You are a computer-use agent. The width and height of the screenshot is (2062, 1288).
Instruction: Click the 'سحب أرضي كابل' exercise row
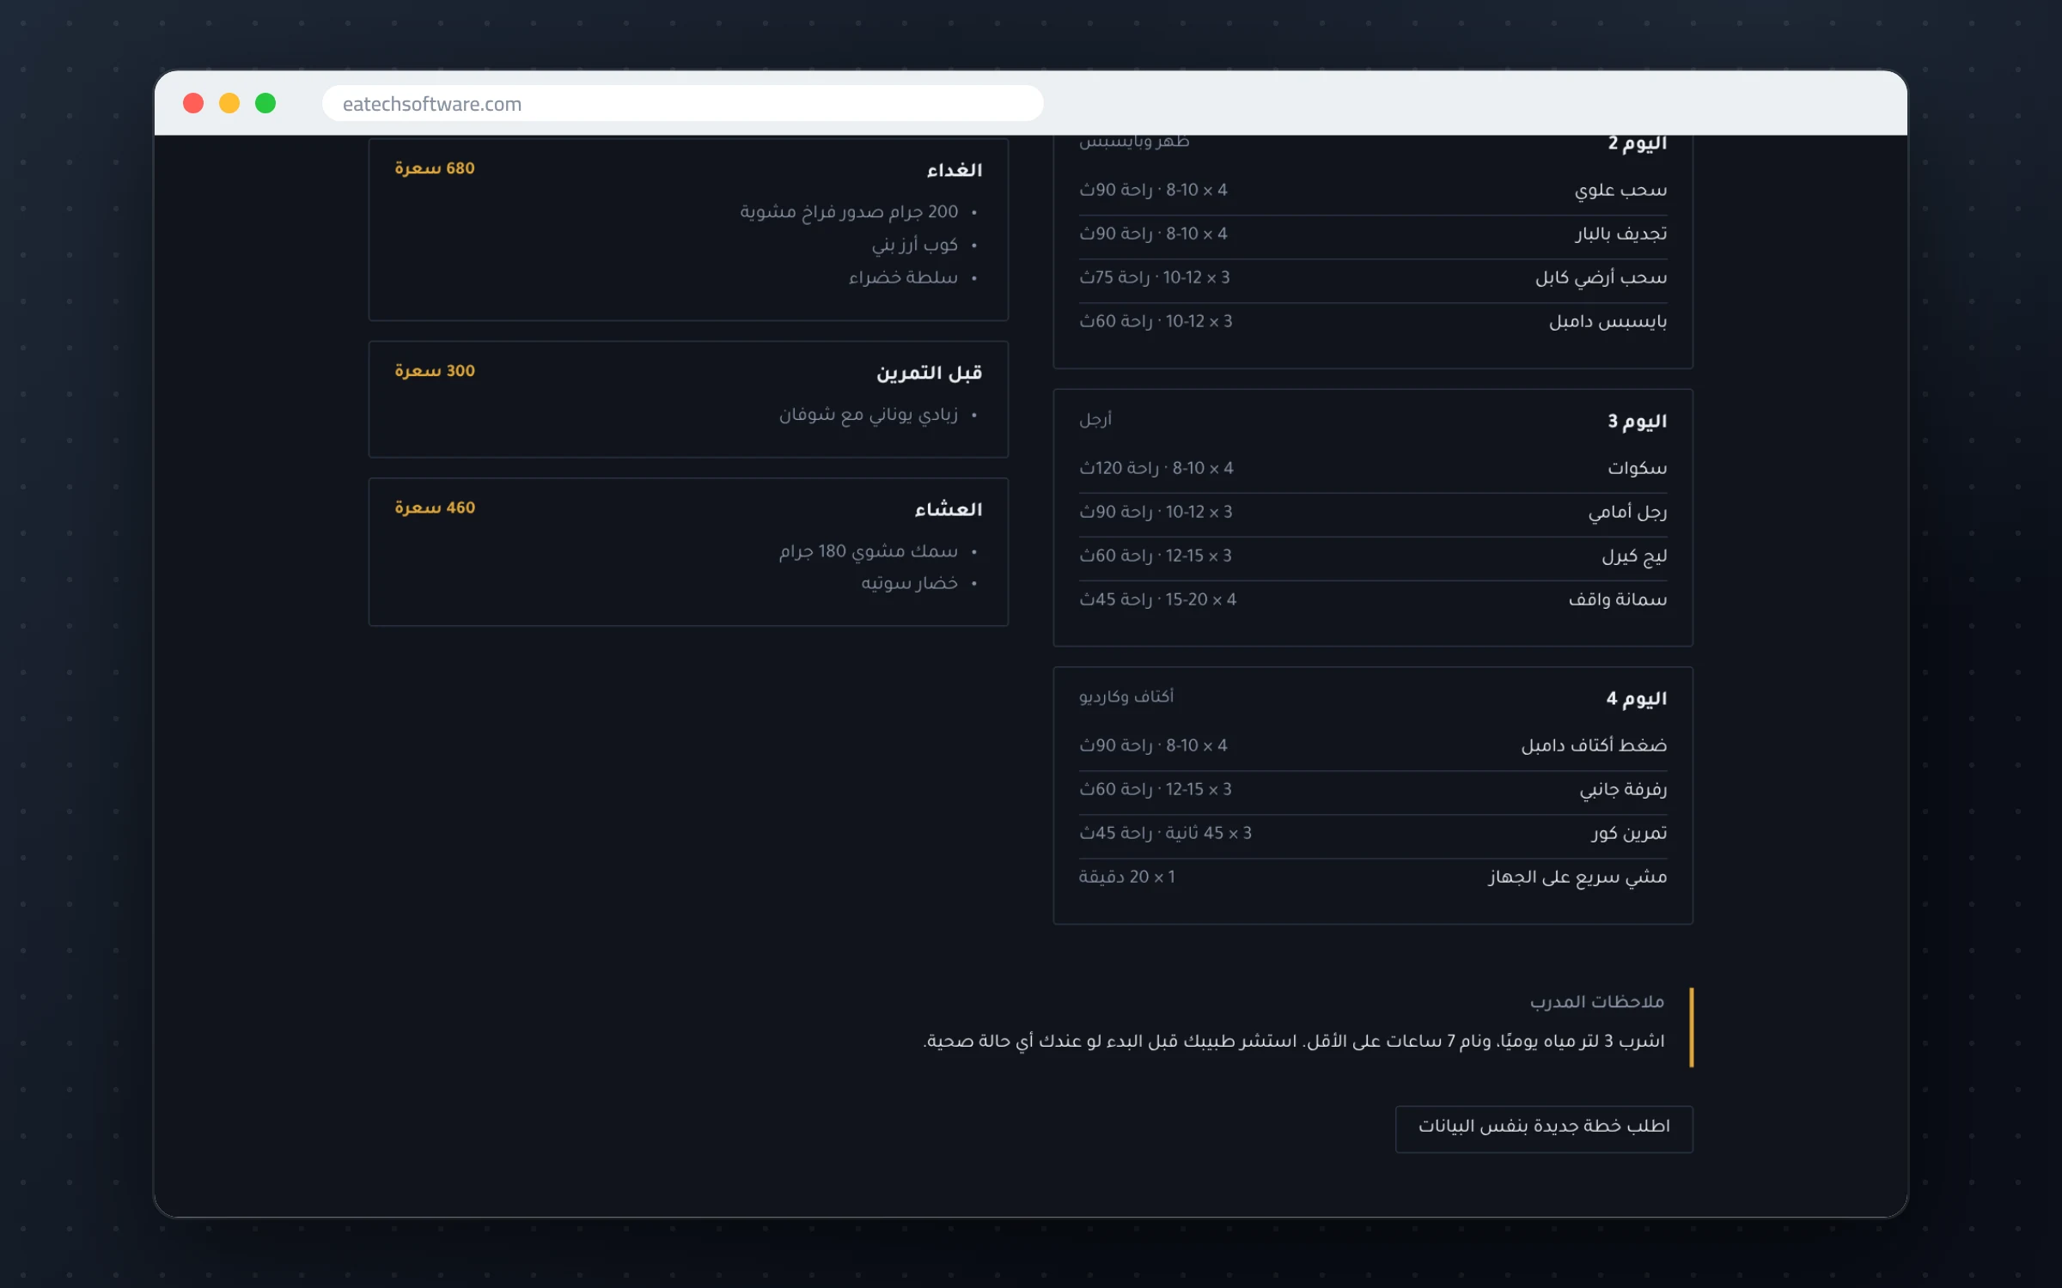[1373, 278]
